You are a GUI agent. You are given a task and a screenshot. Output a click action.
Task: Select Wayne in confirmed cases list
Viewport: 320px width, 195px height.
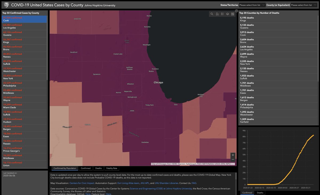click(25, 99)
